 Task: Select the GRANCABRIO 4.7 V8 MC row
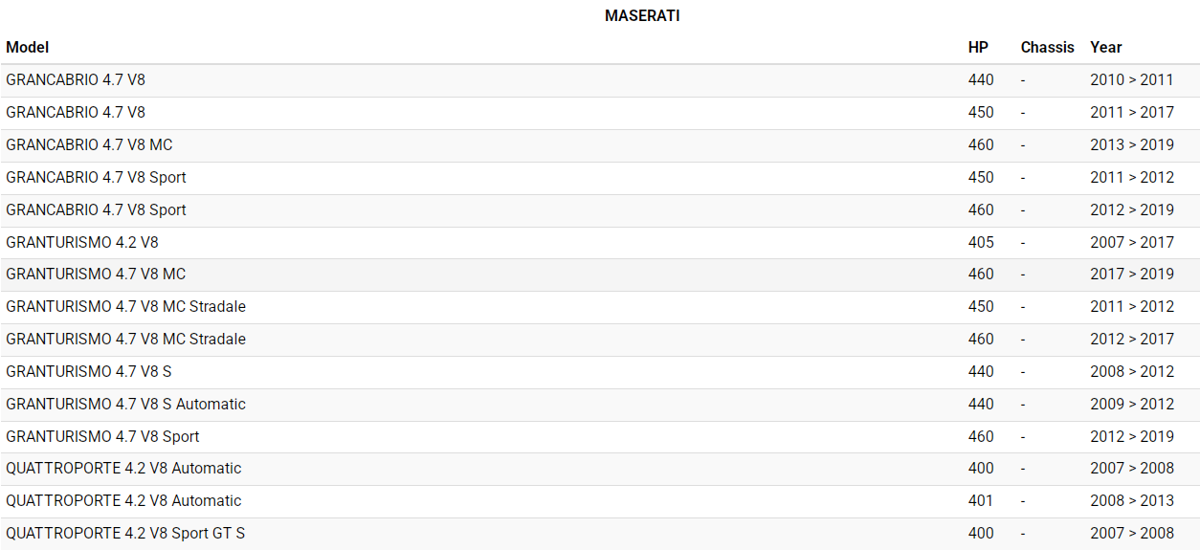(89, 144)
